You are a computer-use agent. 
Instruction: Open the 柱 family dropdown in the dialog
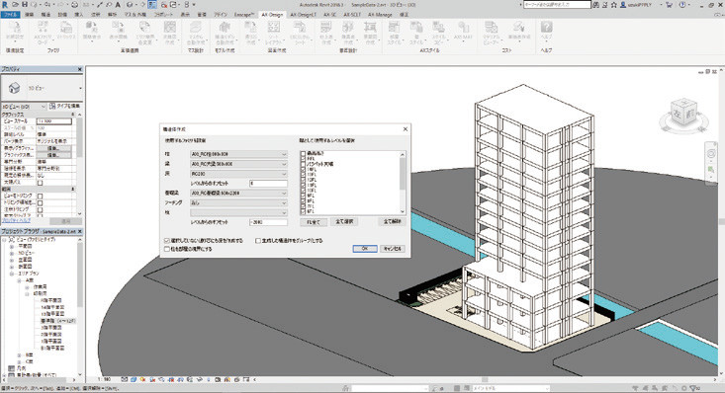tap(238, 154)
